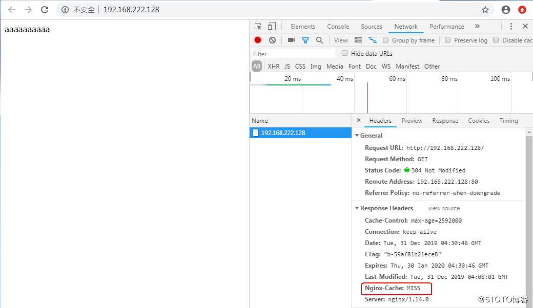The image size is (533, 308).
Task: Filter requests by Font
Action: 355,66
